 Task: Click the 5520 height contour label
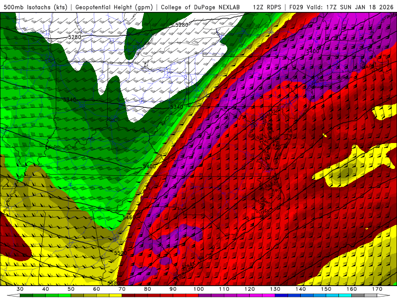(120, 253)
